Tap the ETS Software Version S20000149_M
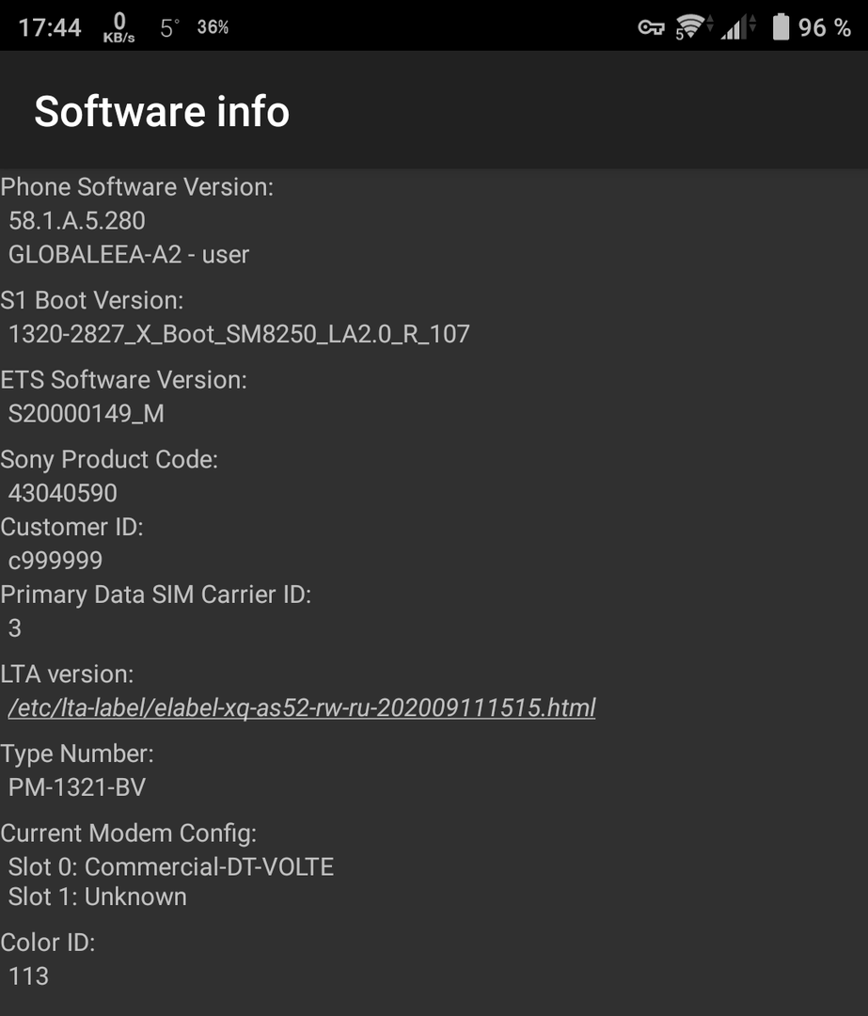Viewport: 868px width, 1016px height. coord(87,413)
